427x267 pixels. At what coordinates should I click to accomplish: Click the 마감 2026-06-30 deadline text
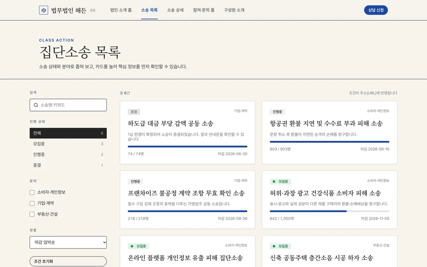coord(233,154)
